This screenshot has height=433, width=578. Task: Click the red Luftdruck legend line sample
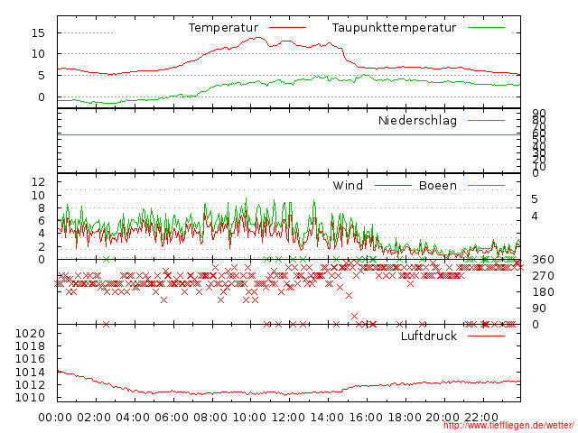coord(486,336)
